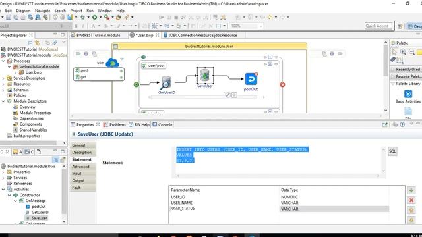Collapse the Processes tree node
This screenshot has height=237, width=422.
coord(3,61)
